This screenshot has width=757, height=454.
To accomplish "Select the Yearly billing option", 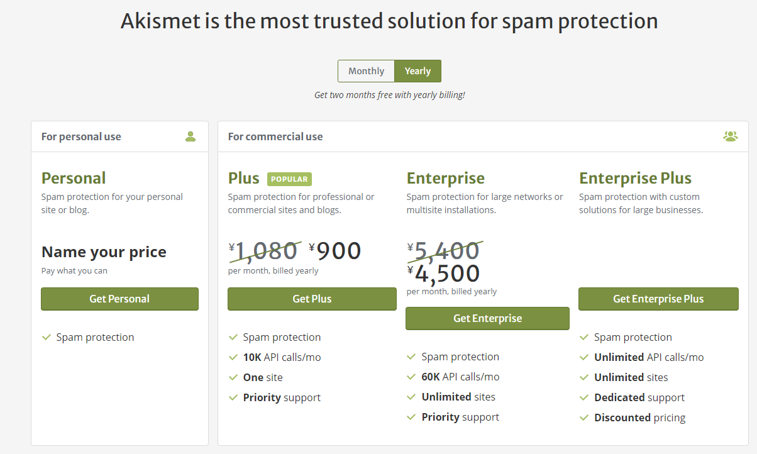I will coord(417,71).
